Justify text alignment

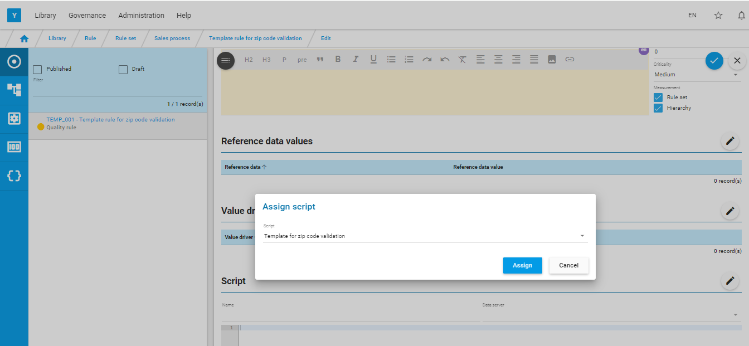(x=534, y=59)
